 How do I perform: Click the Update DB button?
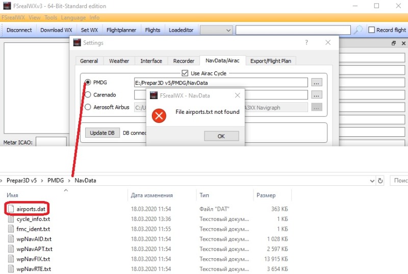(x=103, y=133)
